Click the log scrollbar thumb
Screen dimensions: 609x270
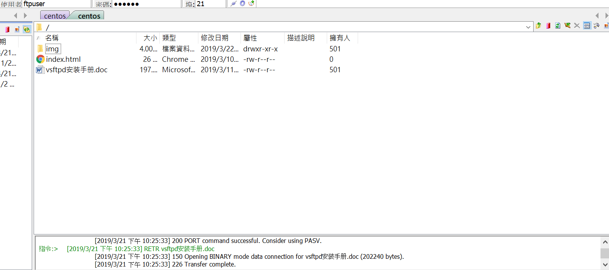coord(605,253)
